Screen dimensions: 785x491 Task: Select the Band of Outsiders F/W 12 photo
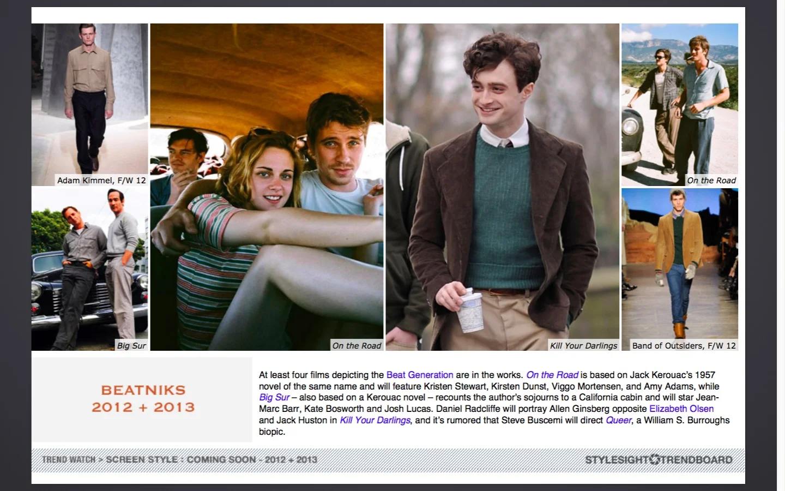point(680,269)
